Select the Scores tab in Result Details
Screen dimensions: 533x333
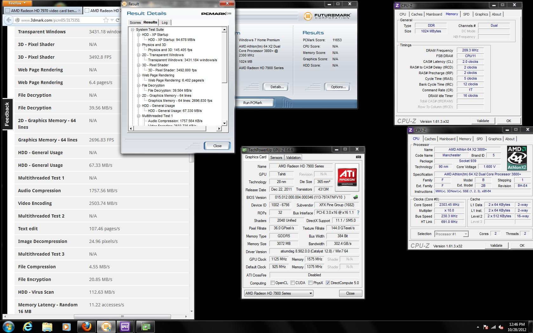[x=135, y=23]
